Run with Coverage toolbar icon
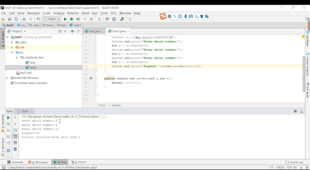310x170 pixels. click(78, 19)
